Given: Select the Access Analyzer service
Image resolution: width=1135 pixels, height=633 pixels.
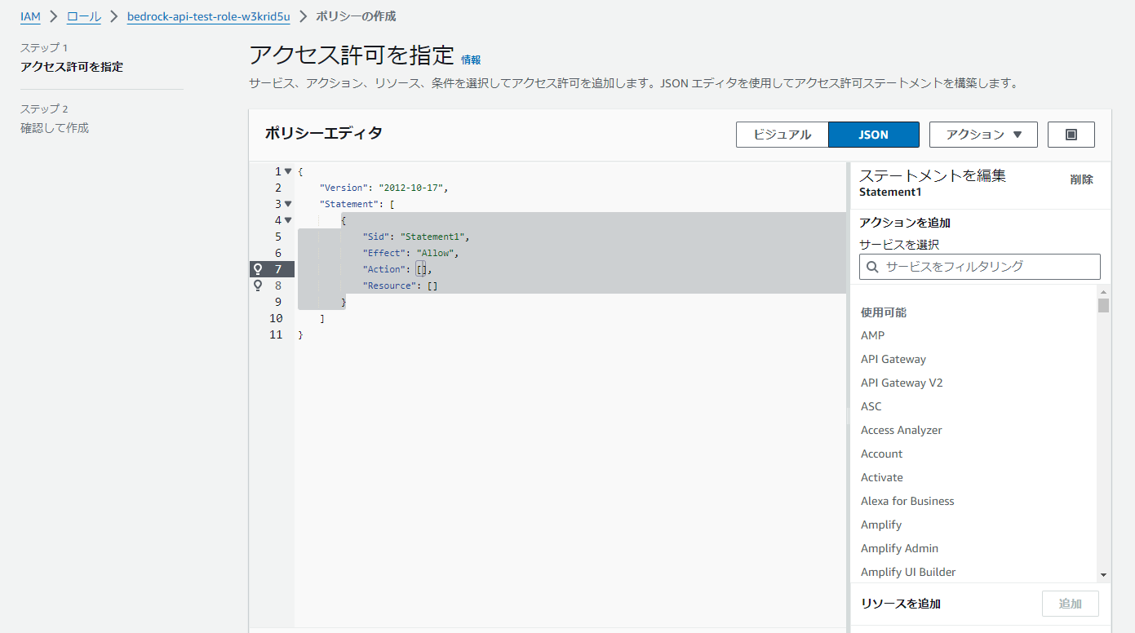Looking at the screenshot, I should (x=902, y=430).
